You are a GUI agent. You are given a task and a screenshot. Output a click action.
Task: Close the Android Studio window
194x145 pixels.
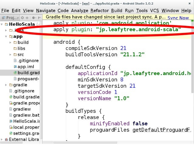point(189,3)
